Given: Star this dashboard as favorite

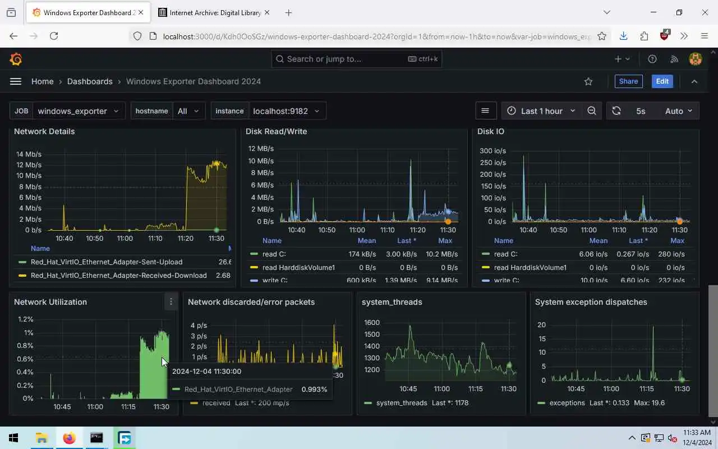Looking at the screenshot, I should pos(588,81).
